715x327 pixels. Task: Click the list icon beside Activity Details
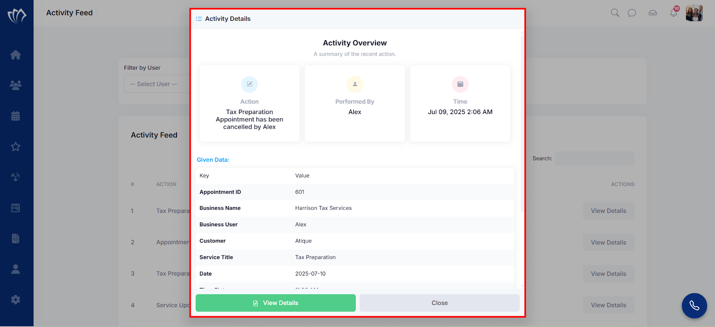click(x=199, y=19)
